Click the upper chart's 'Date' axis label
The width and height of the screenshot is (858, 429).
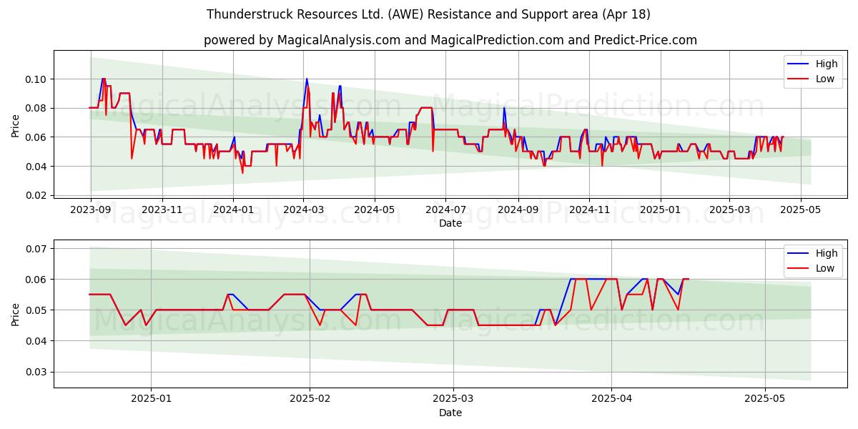click(450, 223)
